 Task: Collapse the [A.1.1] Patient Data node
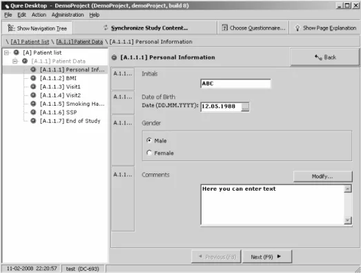coord(15,62)
